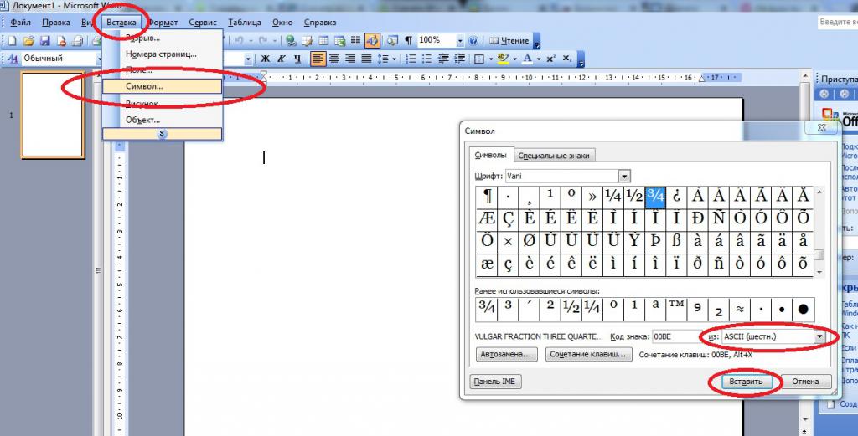Apply underline with the Ч button

(x=297, y=59)
